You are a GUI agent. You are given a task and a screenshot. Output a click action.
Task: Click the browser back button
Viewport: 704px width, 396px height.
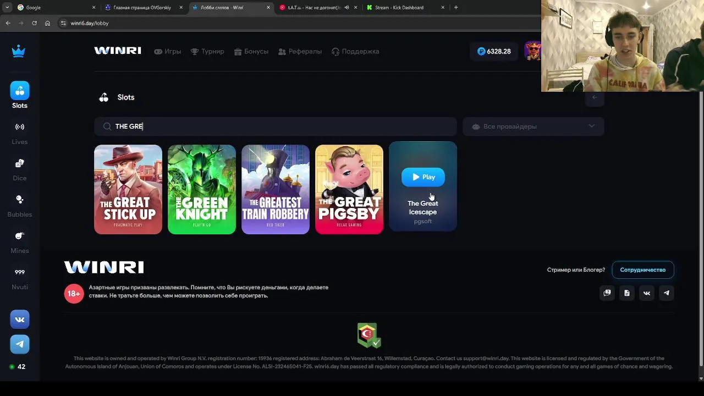8,23
